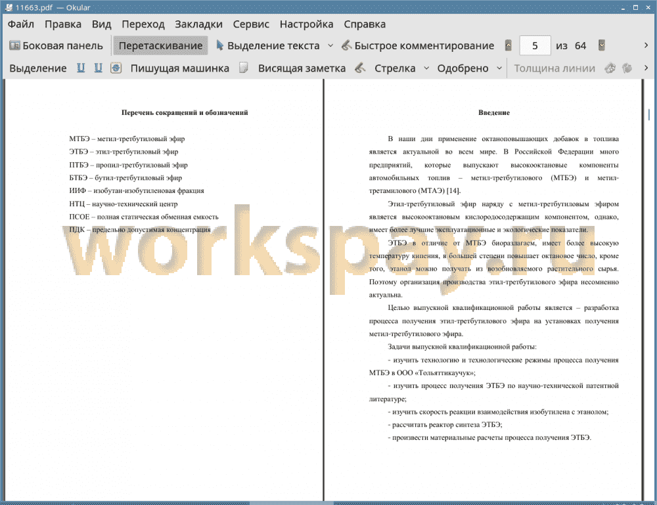Open the Настройка menu

[306, 24]
